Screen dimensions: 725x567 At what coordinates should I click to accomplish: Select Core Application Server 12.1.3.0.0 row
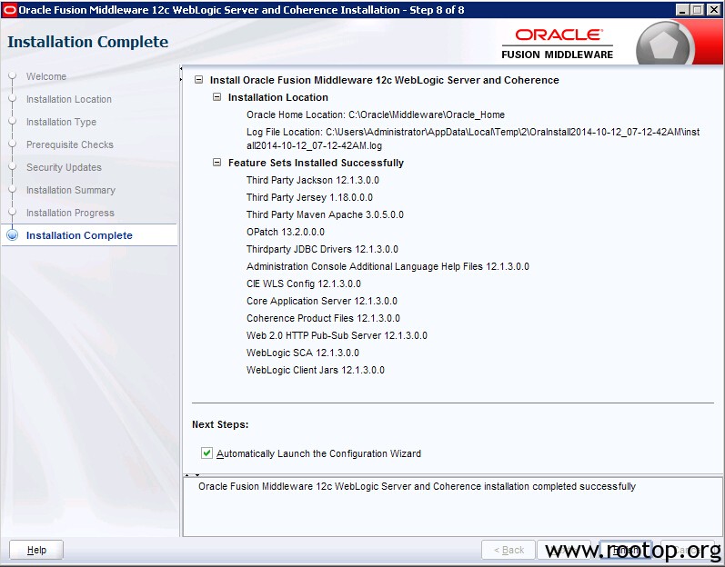[322, 301]
